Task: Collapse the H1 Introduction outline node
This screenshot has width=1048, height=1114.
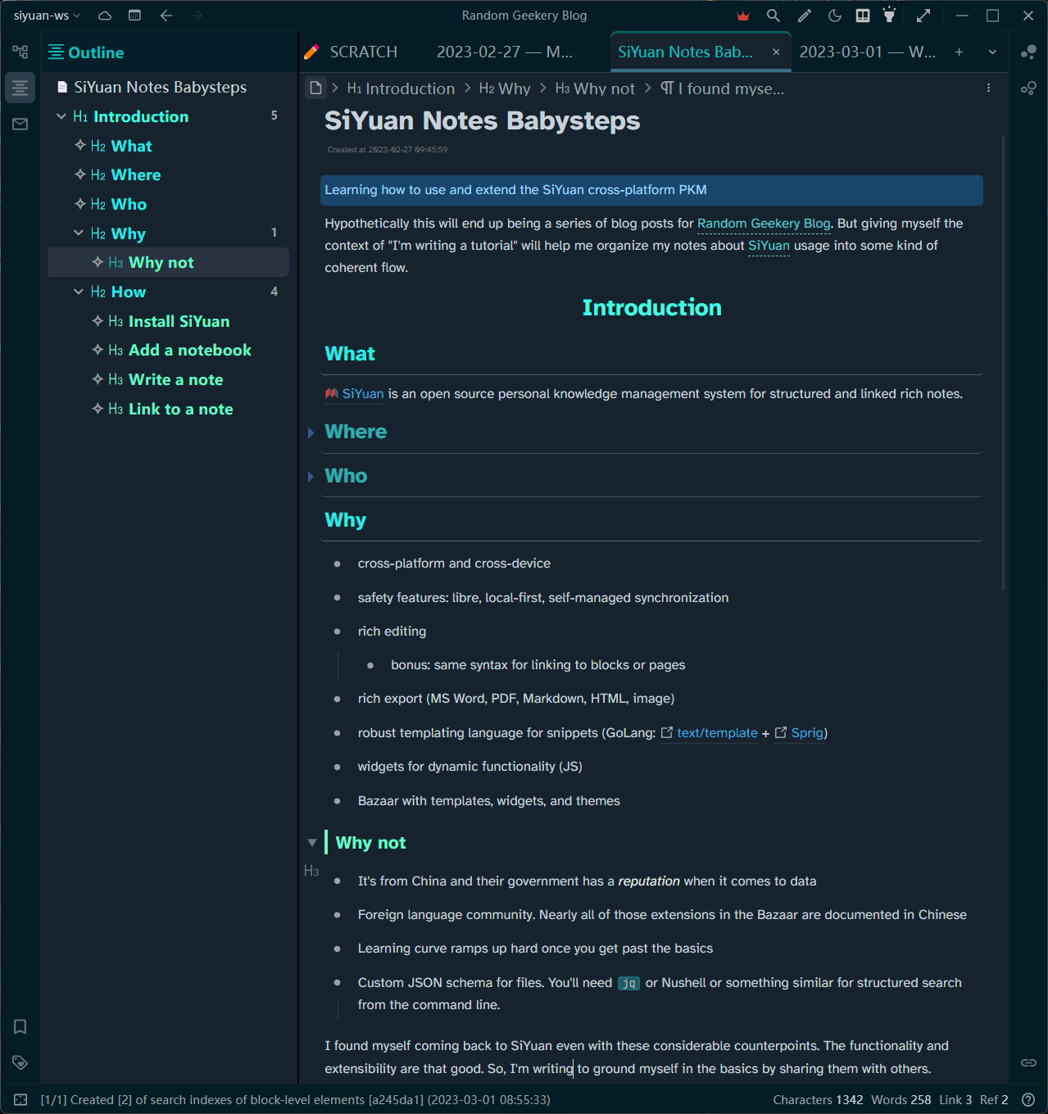Action: [x=61, y=116]
